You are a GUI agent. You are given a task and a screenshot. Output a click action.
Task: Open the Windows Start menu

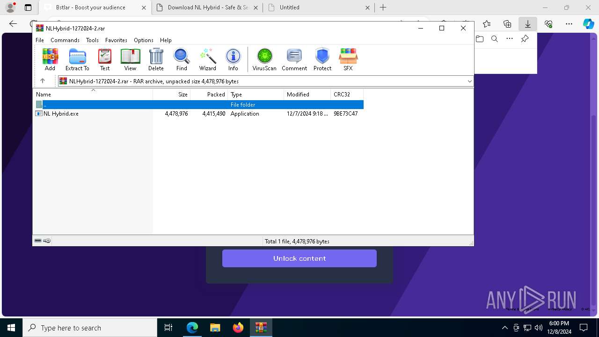coord(11,328)
